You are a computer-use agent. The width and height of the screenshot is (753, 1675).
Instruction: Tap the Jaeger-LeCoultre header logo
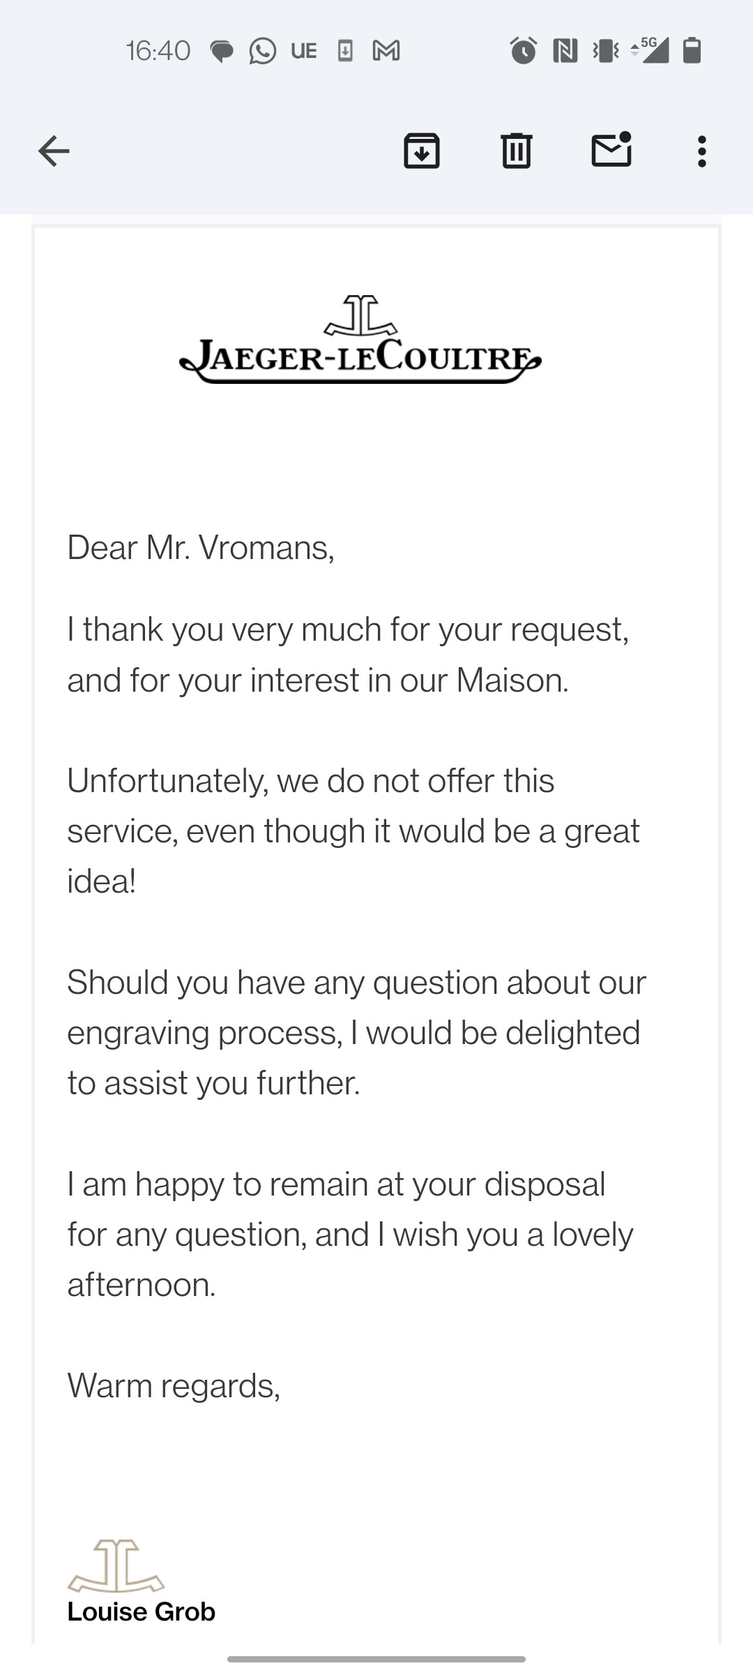360,340
